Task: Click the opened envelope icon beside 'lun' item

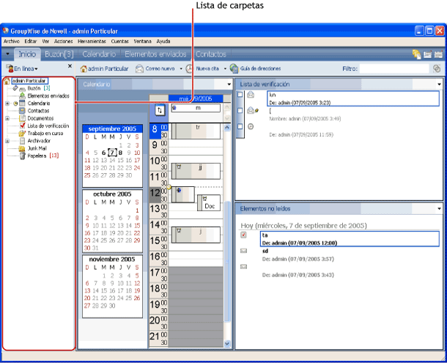Action: (x=251, y=95)
